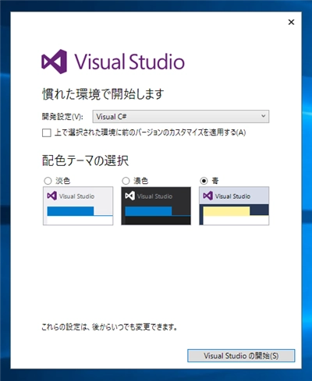Enable applying previous version customizations checkbox

pos(47,132)
